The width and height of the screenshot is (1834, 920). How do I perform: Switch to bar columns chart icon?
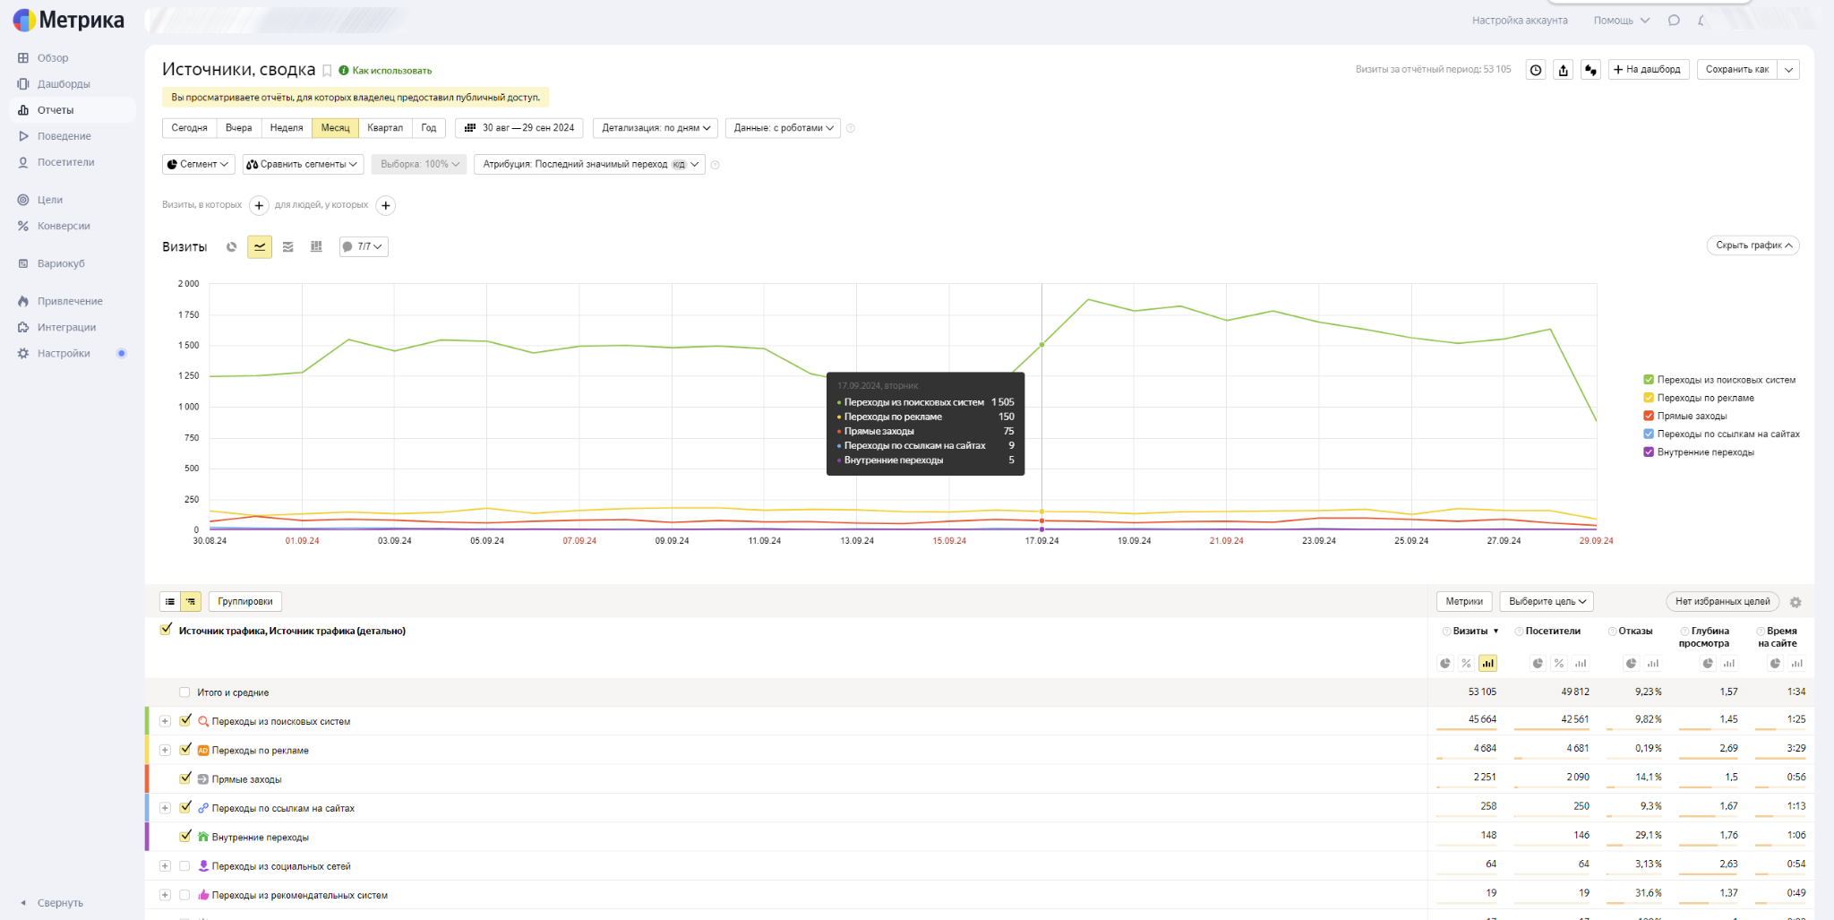[x=316, y=247]
